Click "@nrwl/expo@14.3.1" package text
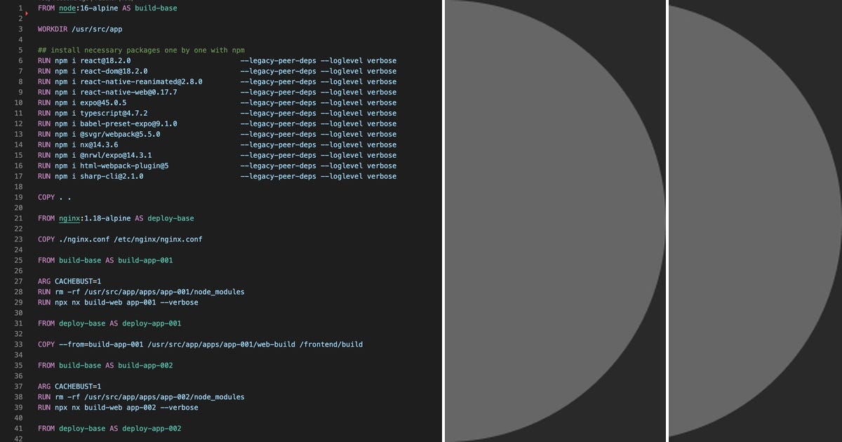Screen dimensions: 842x442 click(116, 156)
